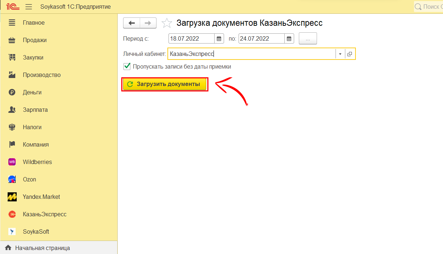This screenshot has width=443, height=254.
Task: Open the КазаньЭкспресс menu section
Action: [x=45, y=214]
